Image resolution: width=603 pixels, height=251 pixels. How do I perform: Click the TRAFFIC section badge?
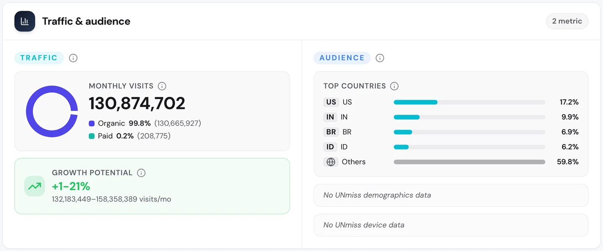(39, 58)
